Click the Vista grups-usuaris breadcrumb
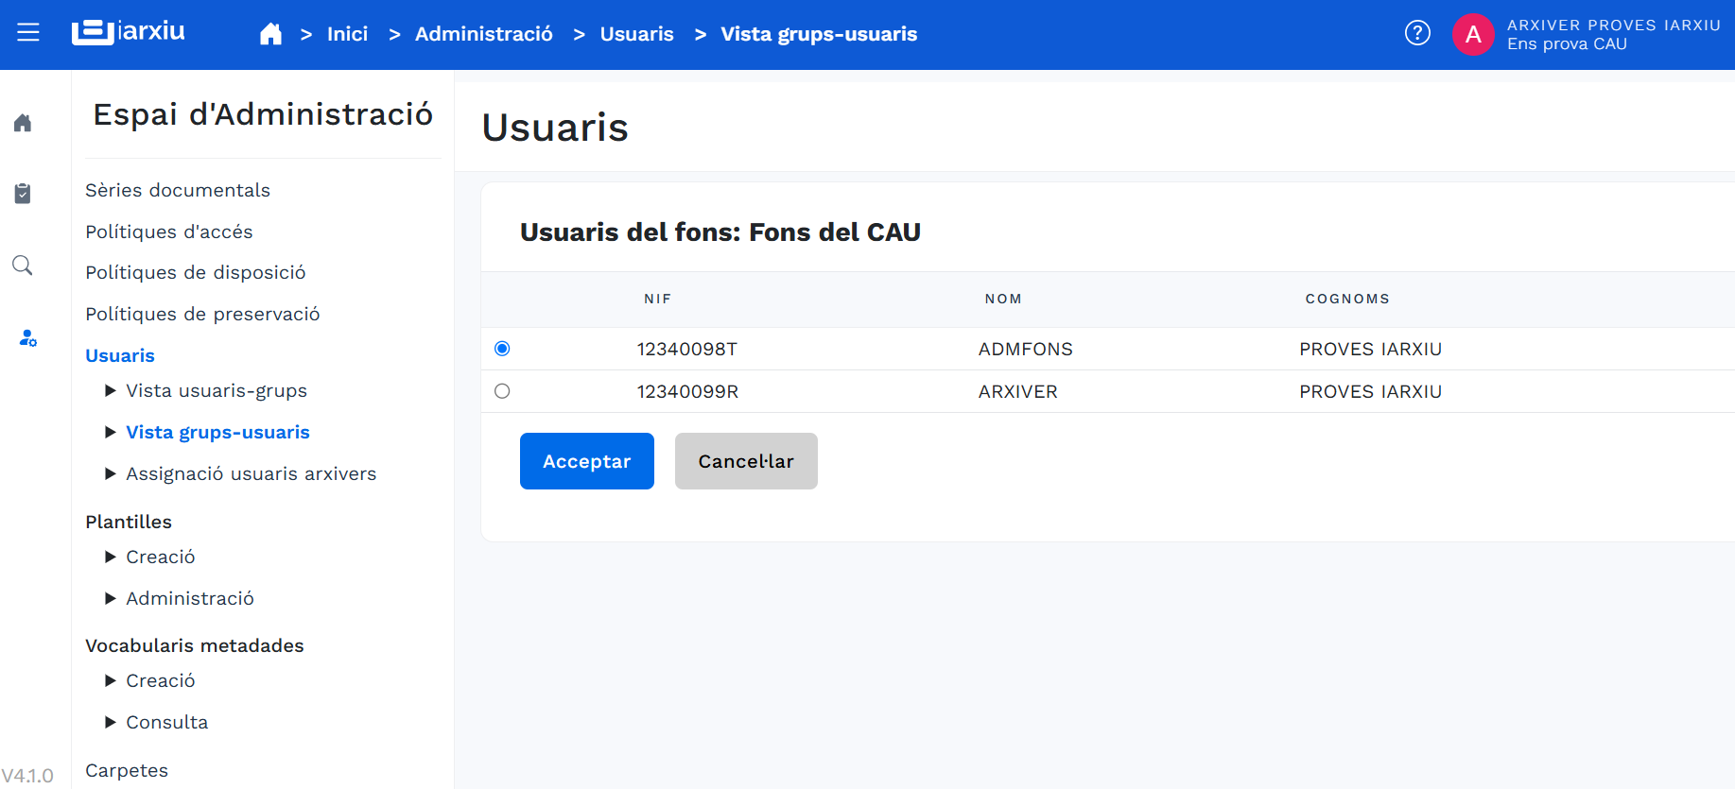Screen dimensions: 1735x789 point(819,34)
